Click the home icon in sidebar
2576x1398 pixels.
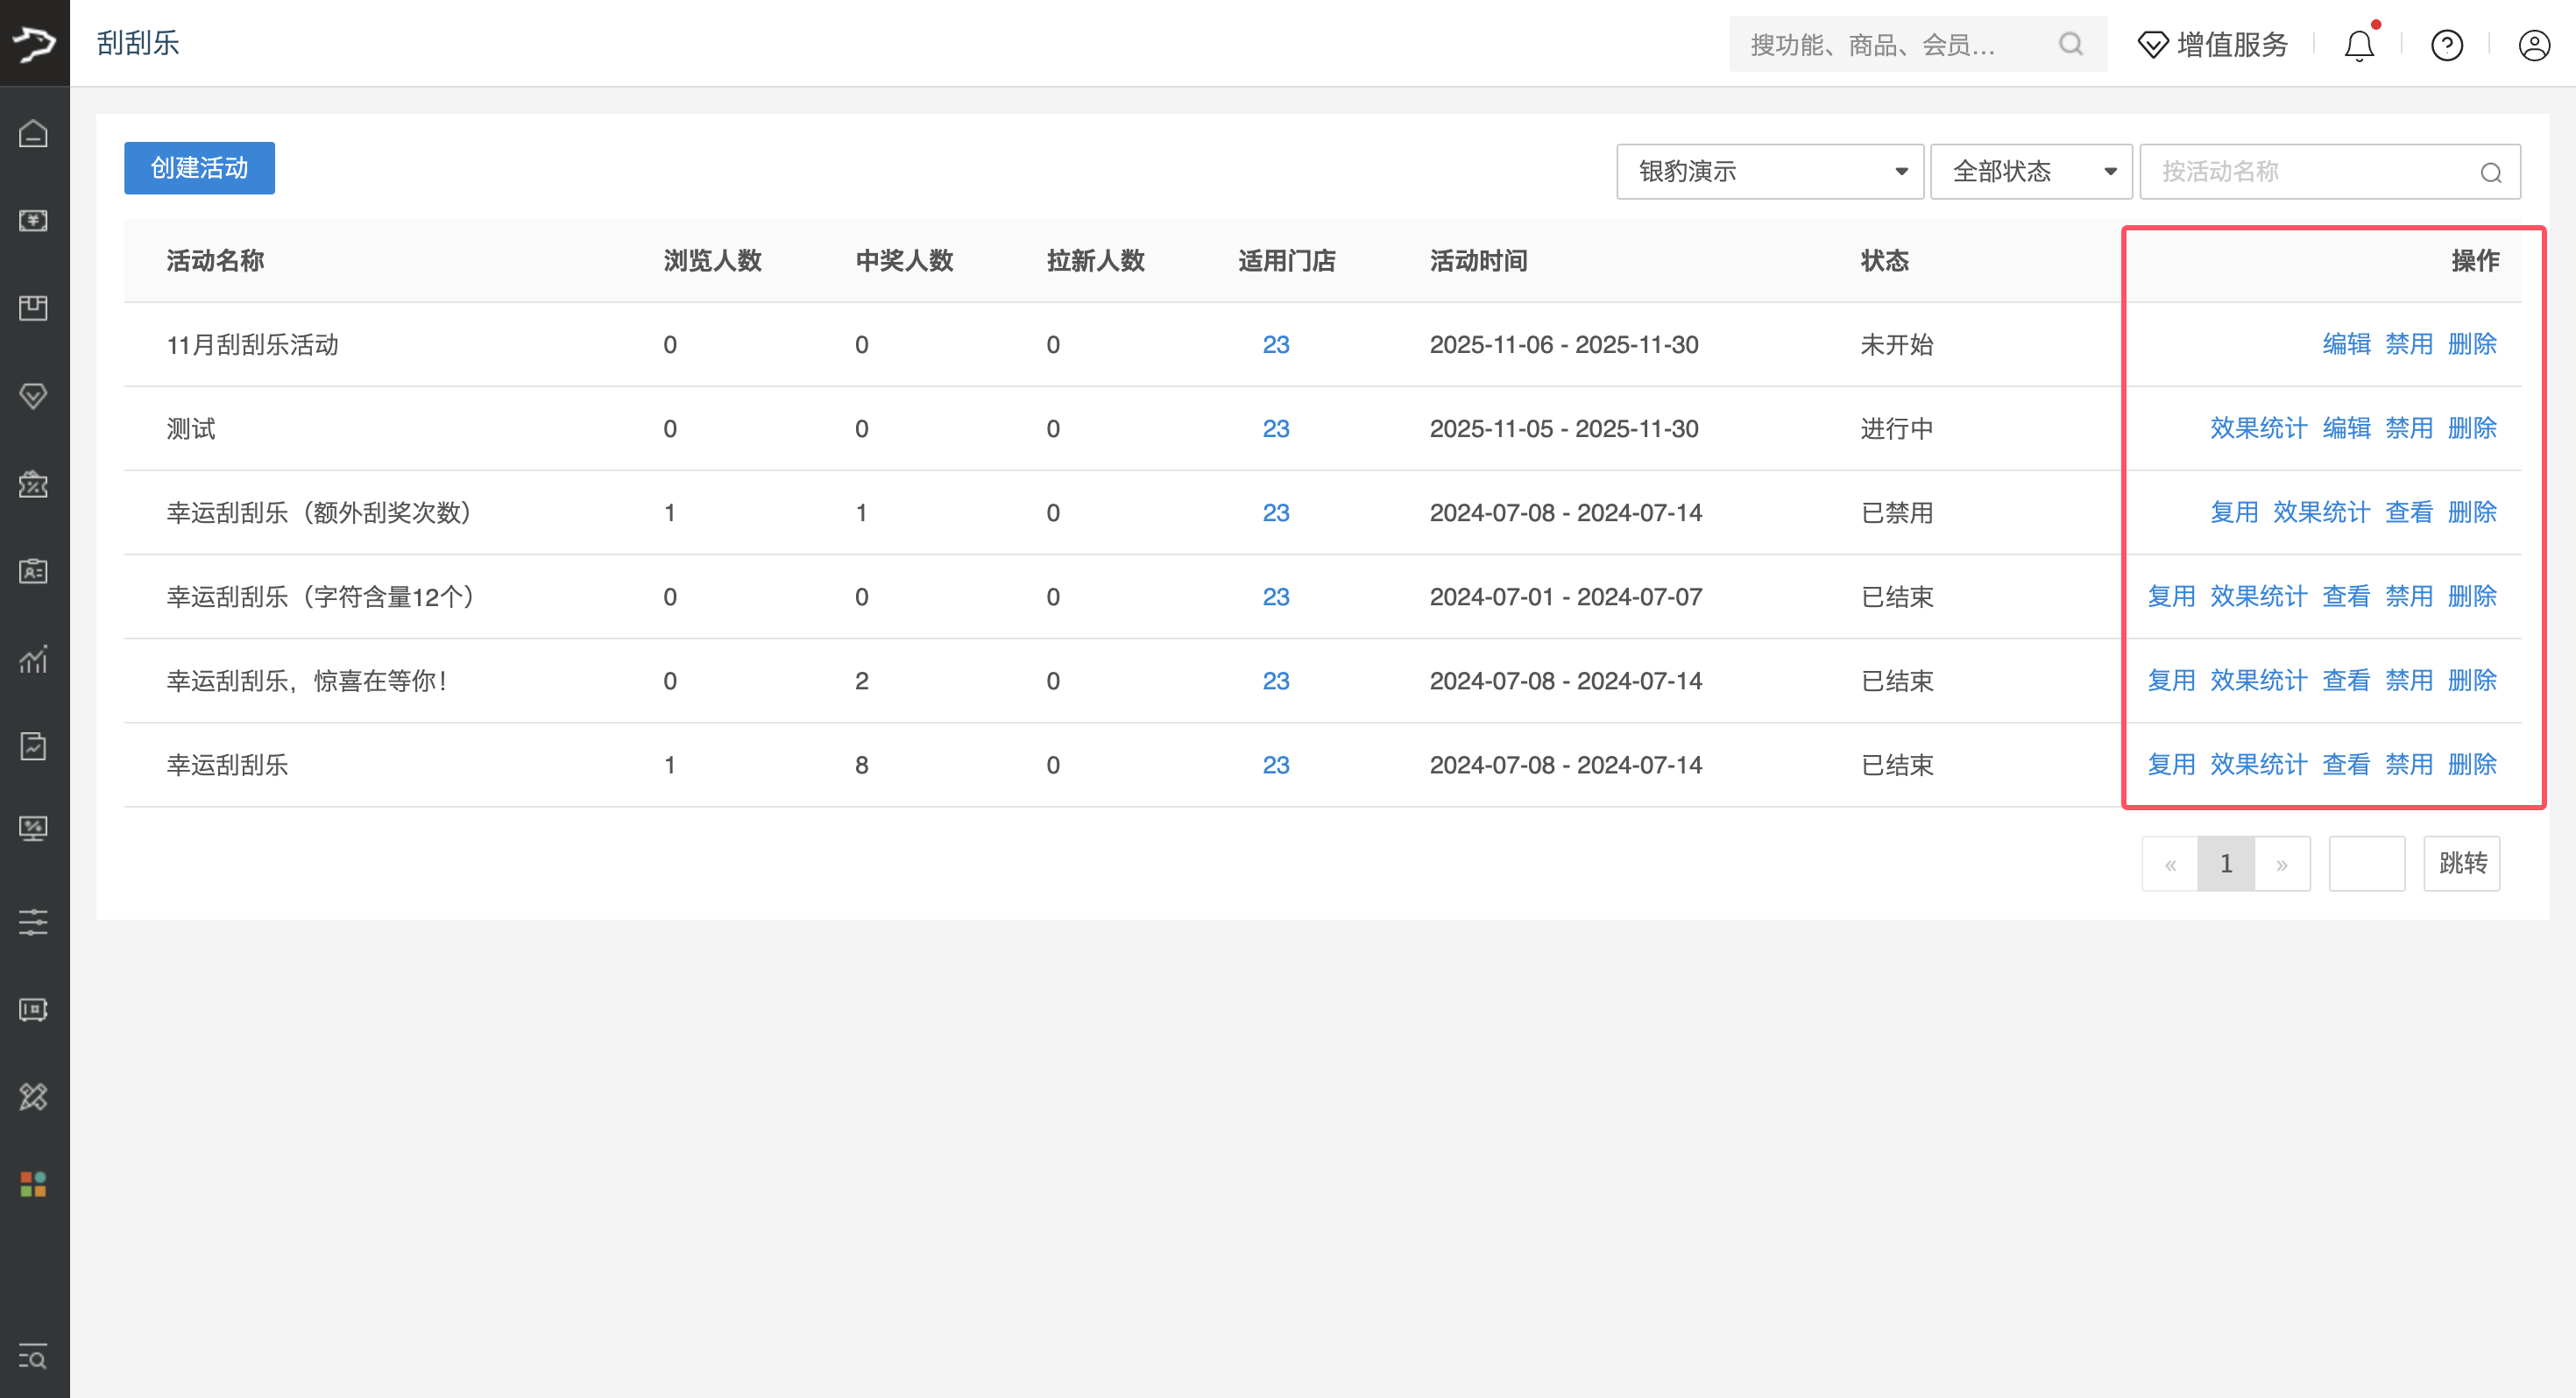pyautogui.click(x=33, y=133)
